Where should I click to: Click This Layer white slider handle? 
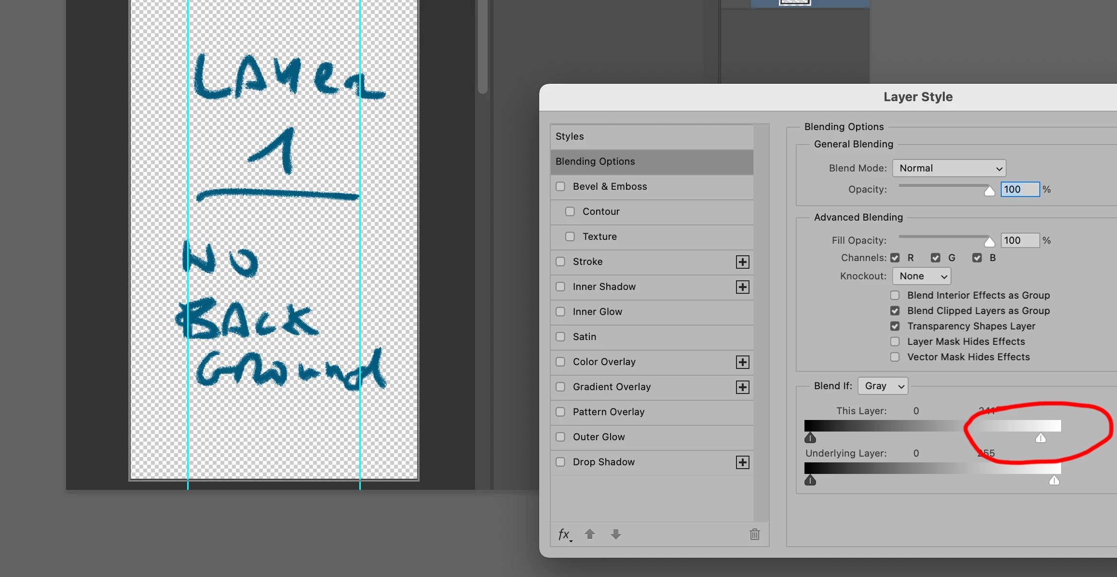pos(1041,438)
